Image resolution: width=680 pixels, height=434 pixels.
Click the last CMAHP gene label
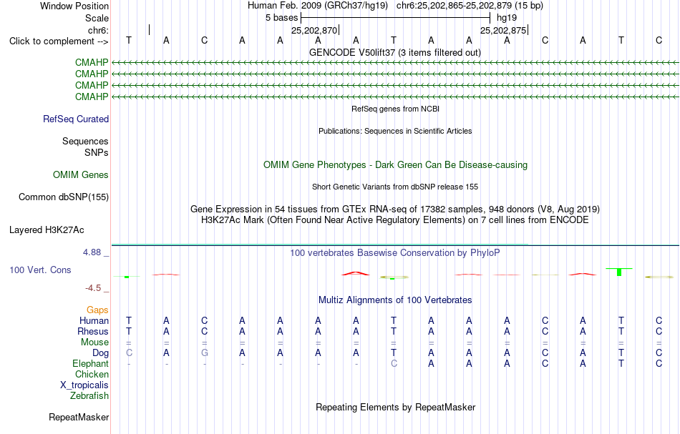click(x=92, y=97)
